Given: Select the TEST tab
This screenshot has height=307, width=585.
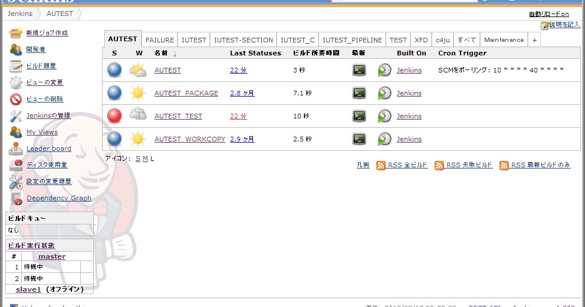Looking at the screenshot, I should pos(398,40).
